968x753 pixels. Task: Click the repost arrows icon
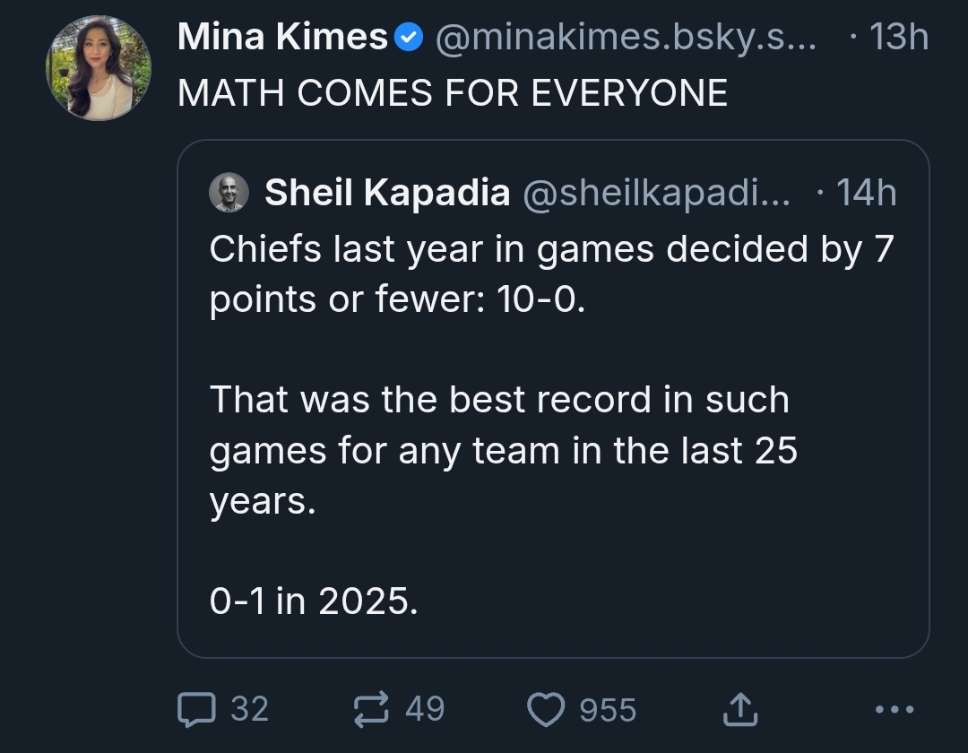point(371,708)
